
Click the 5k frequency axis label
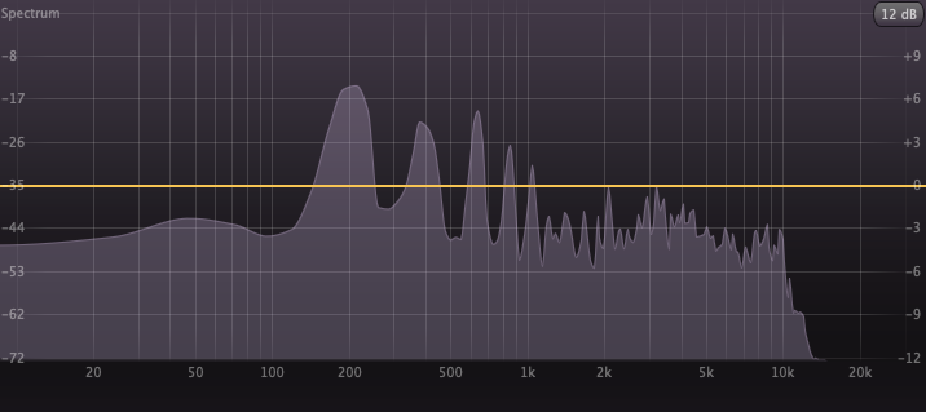[x=705, y=373]
